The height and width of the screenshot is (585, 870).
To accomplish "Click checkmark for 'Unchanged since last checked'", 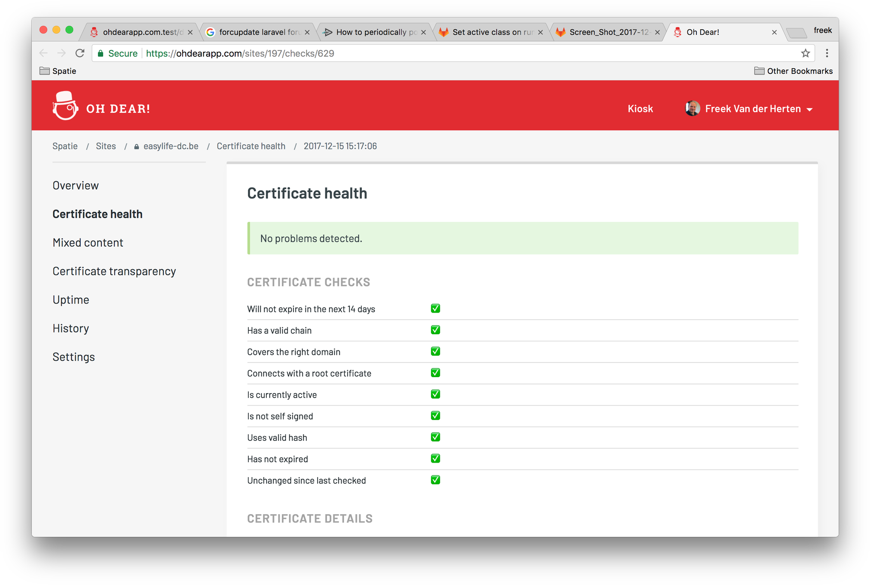I will pyautogui.click(x=435, y=480).
